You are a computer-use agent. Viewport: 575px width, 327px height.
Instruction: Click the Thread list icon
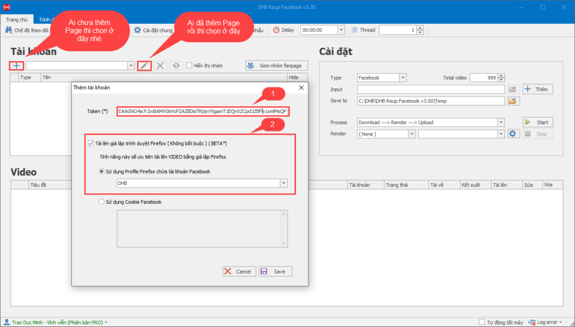(x=354, y=30)
